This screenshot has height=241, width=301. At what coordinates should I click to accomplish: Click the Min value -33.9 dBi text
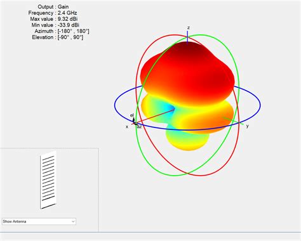(x=55, y=25)
